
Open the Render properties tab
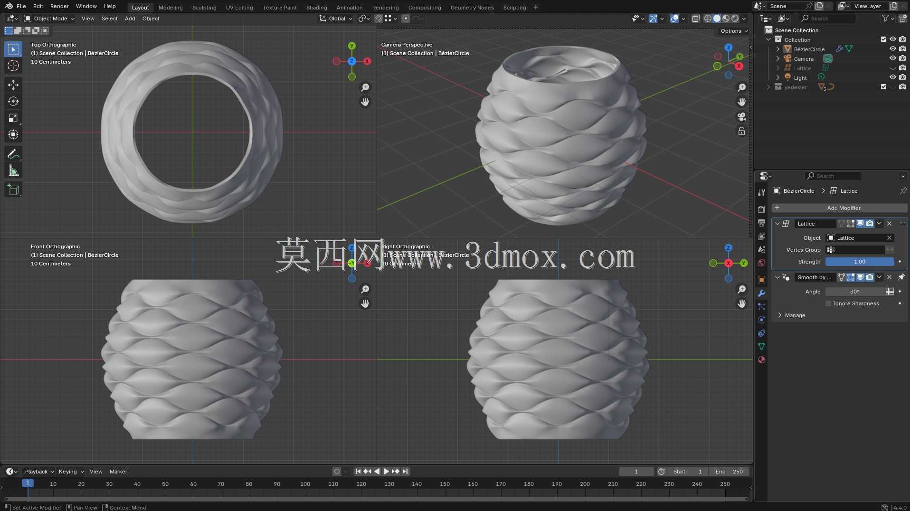761,209
